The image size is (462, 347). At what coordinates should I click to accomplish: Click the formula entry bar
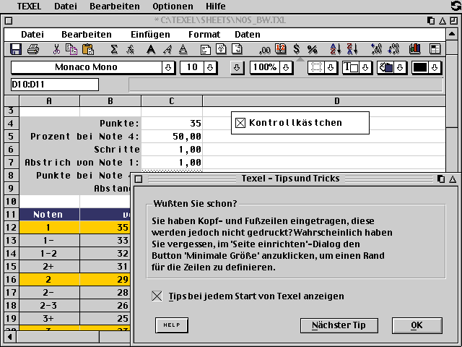(286, 85)
